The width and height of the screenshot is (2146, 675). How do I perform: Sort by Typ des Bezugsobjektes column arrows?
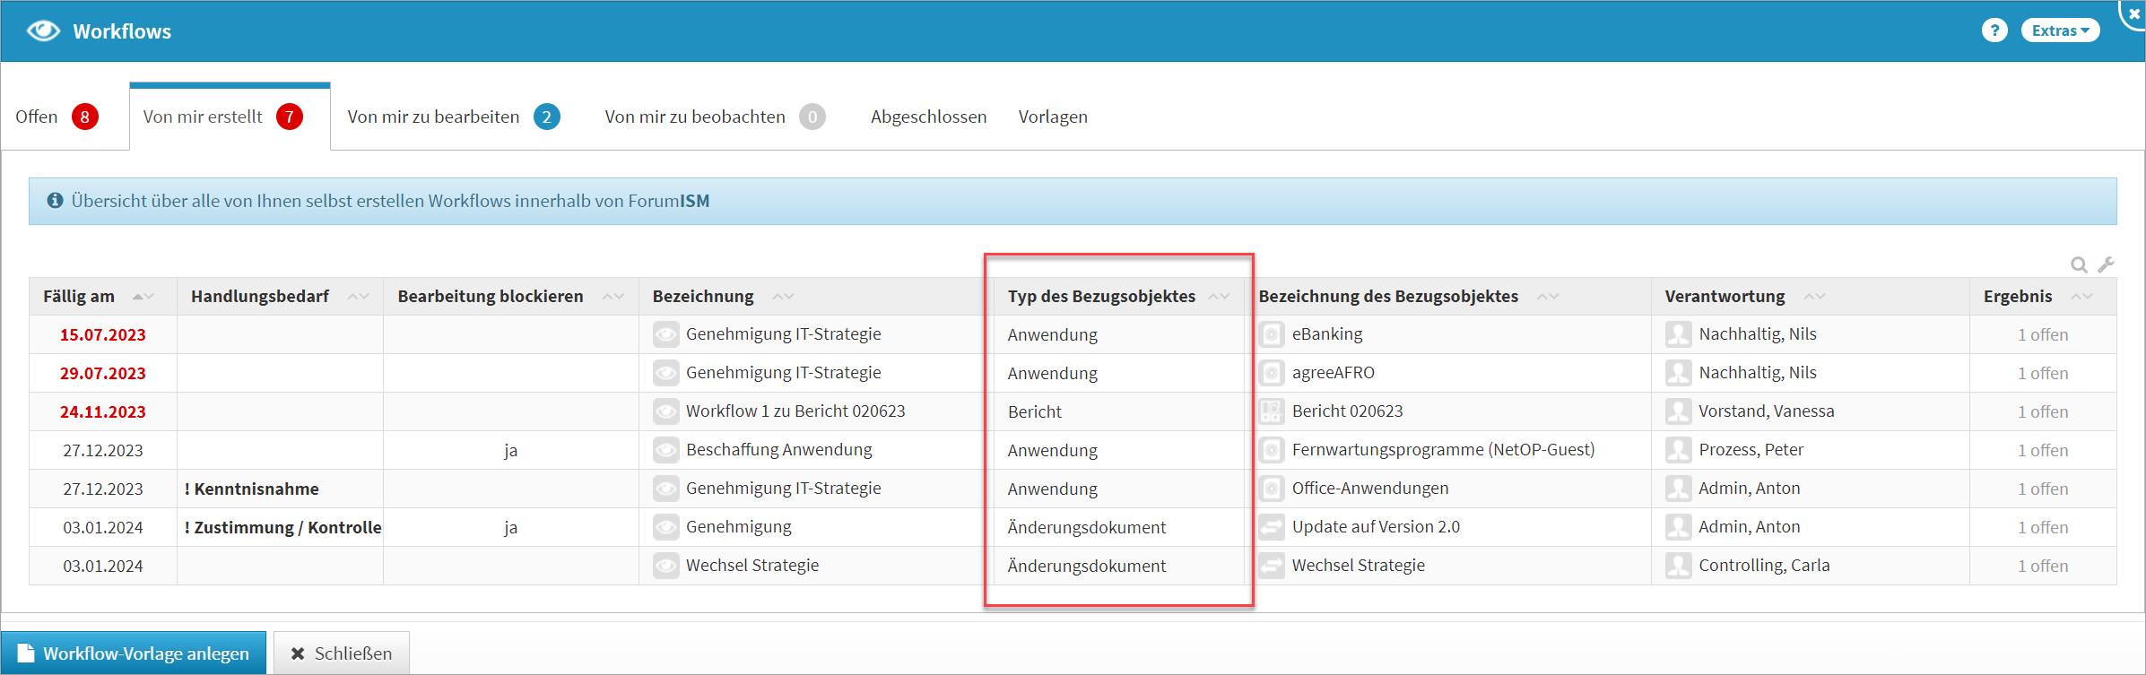(1219, 297)
